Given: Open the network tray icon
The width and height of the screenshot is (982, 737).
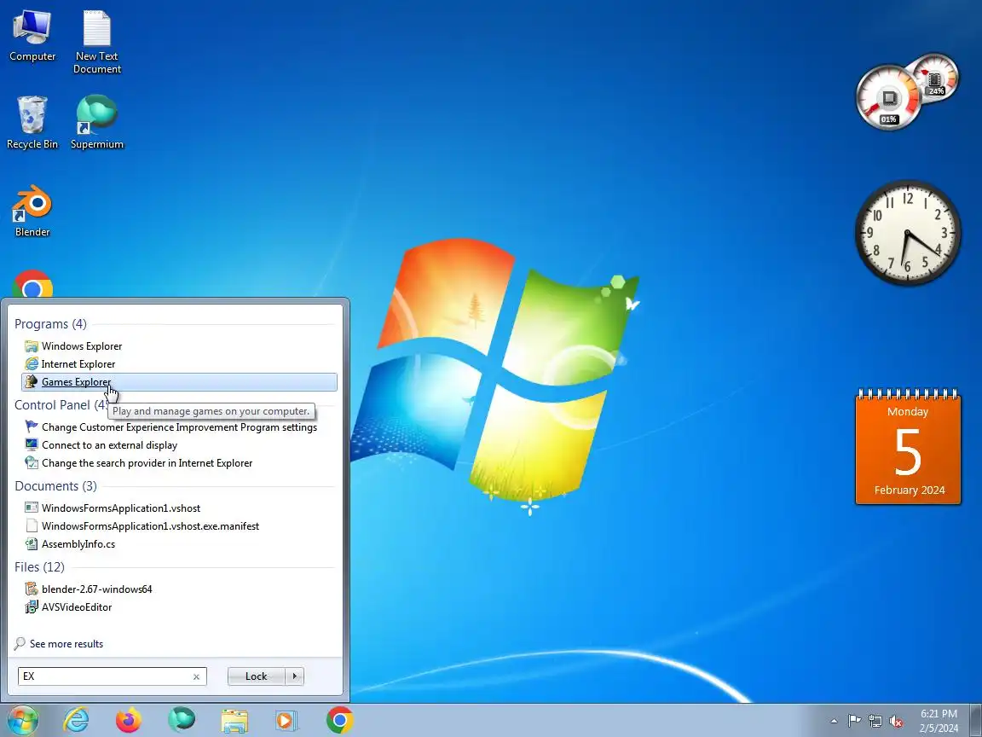Looking at the screenshot, I should tap(875, 722).
